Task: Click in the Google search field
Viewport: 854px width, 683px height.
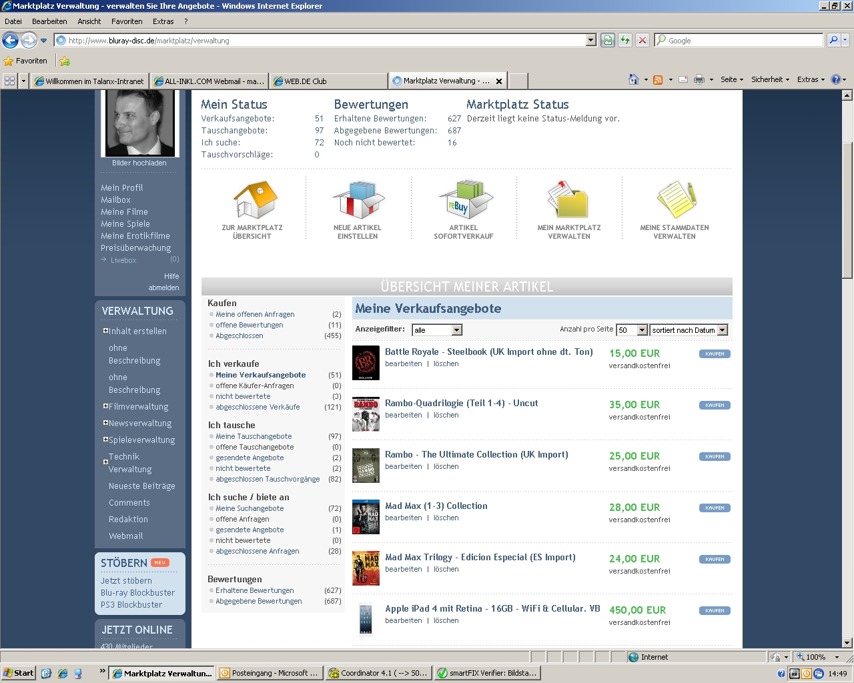Action: pyautogui.click(x=739, y=40)
